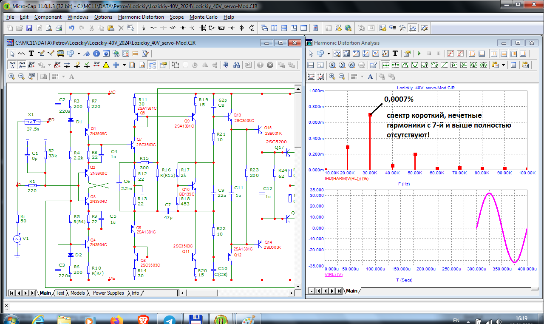Switch to the Models page tab
The height and width of the screenshot is (324, 544).
pyautogui.click(x=77, y=293)
